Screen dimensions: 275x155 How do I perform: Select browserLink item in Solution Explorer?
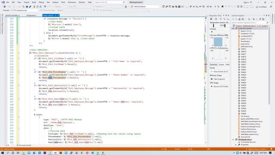click(x=245, y=137)
